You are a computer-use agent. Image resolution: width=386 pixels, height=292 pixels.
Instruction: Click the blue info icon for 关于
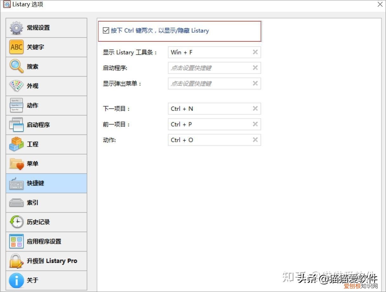pyautogui.click(x=16, y=280)
